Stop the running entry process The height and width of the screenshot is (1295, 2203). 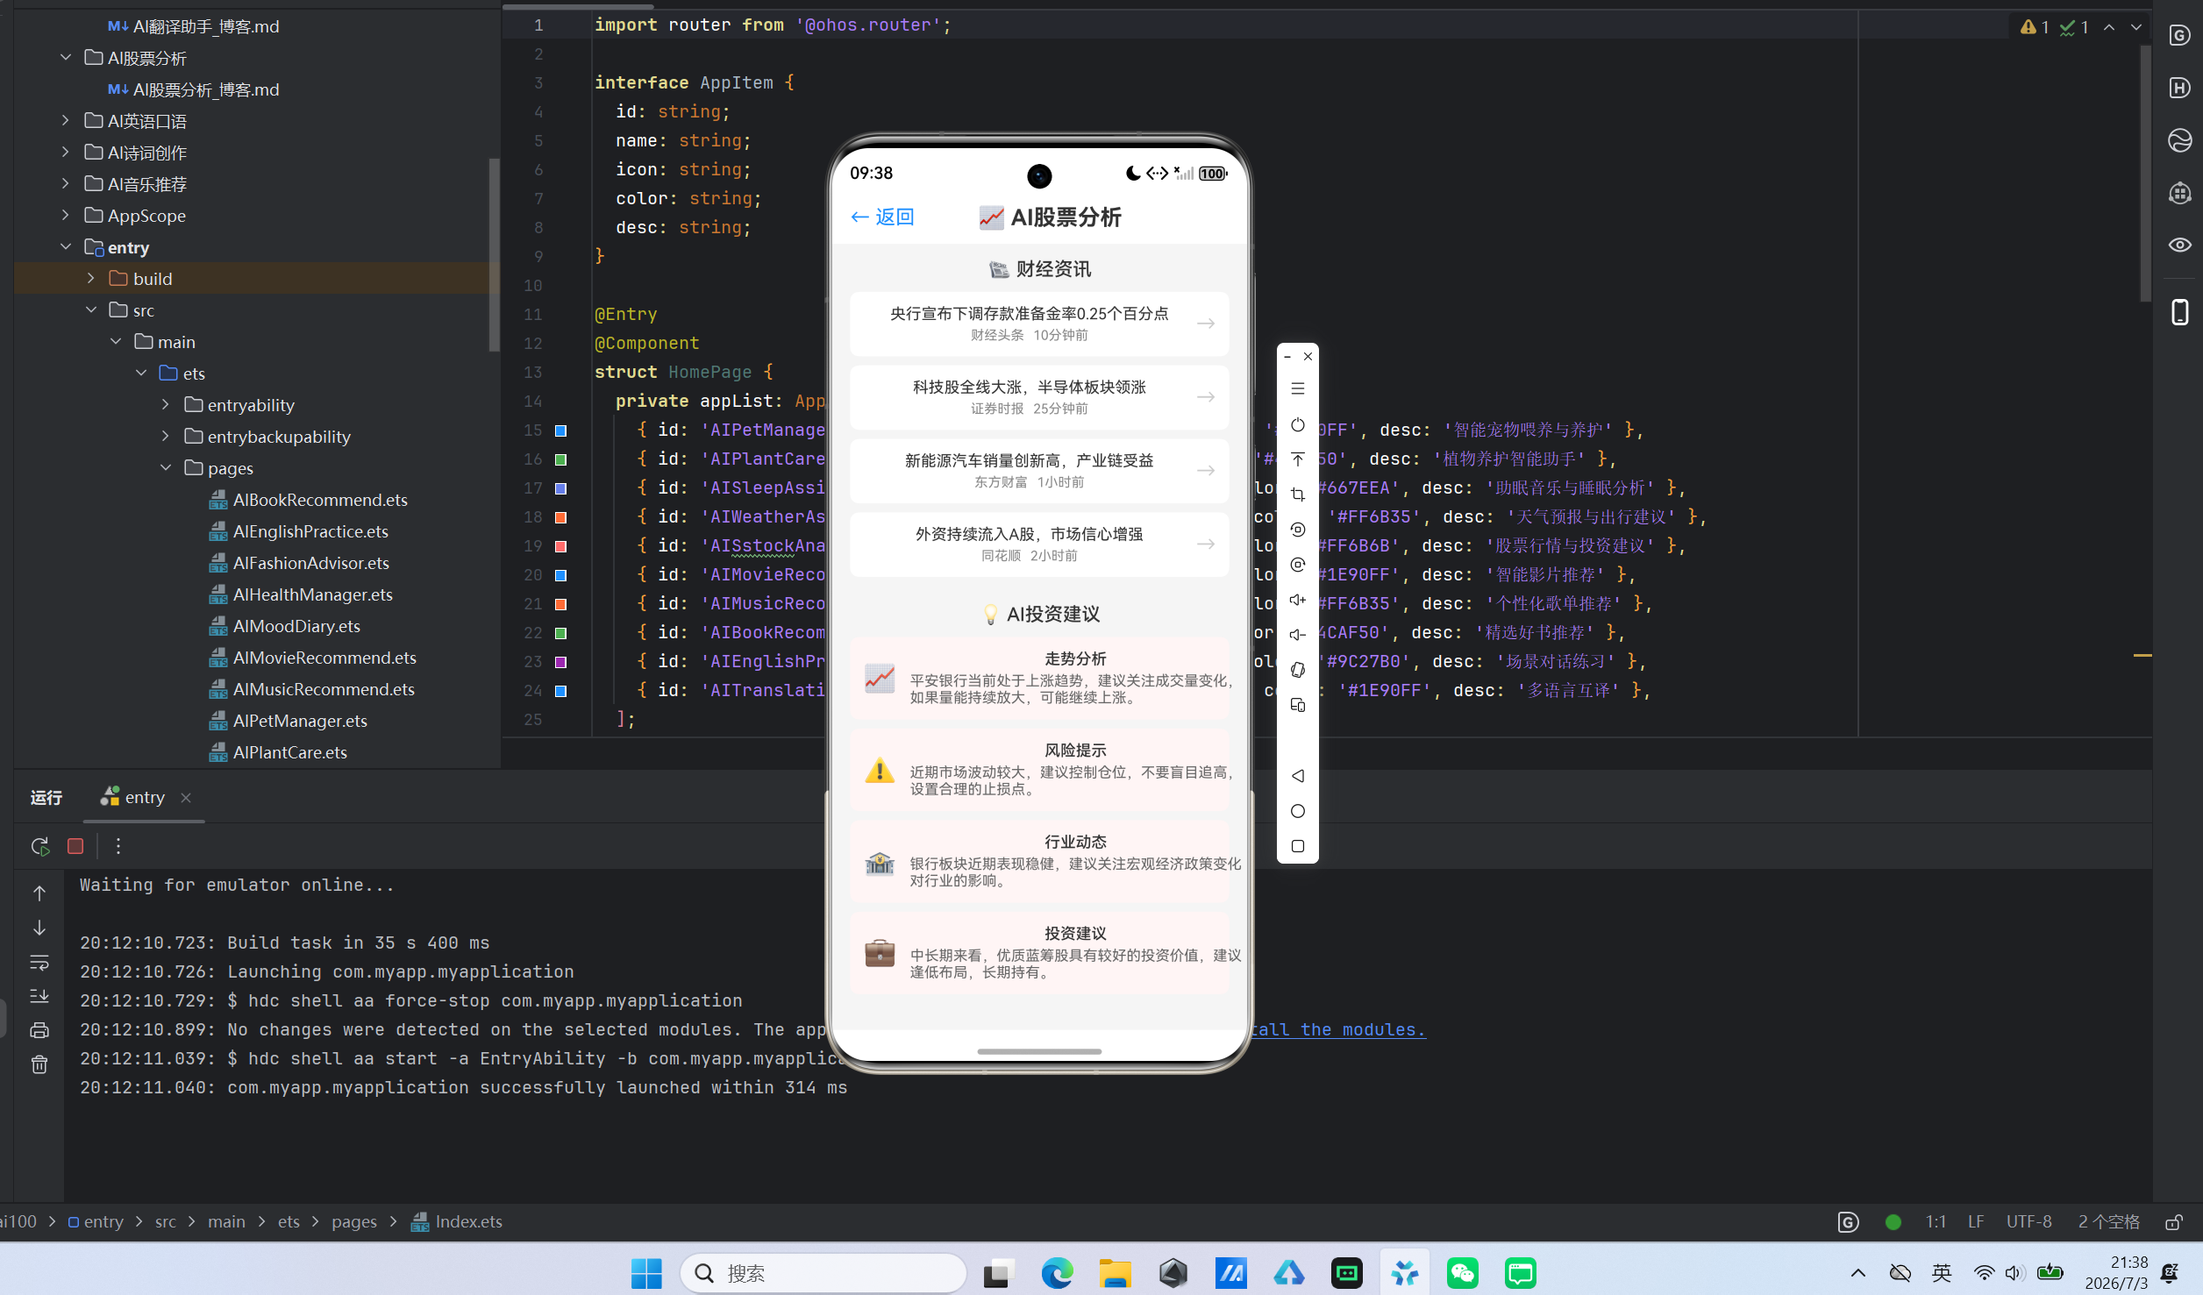[x=75, y=846]
